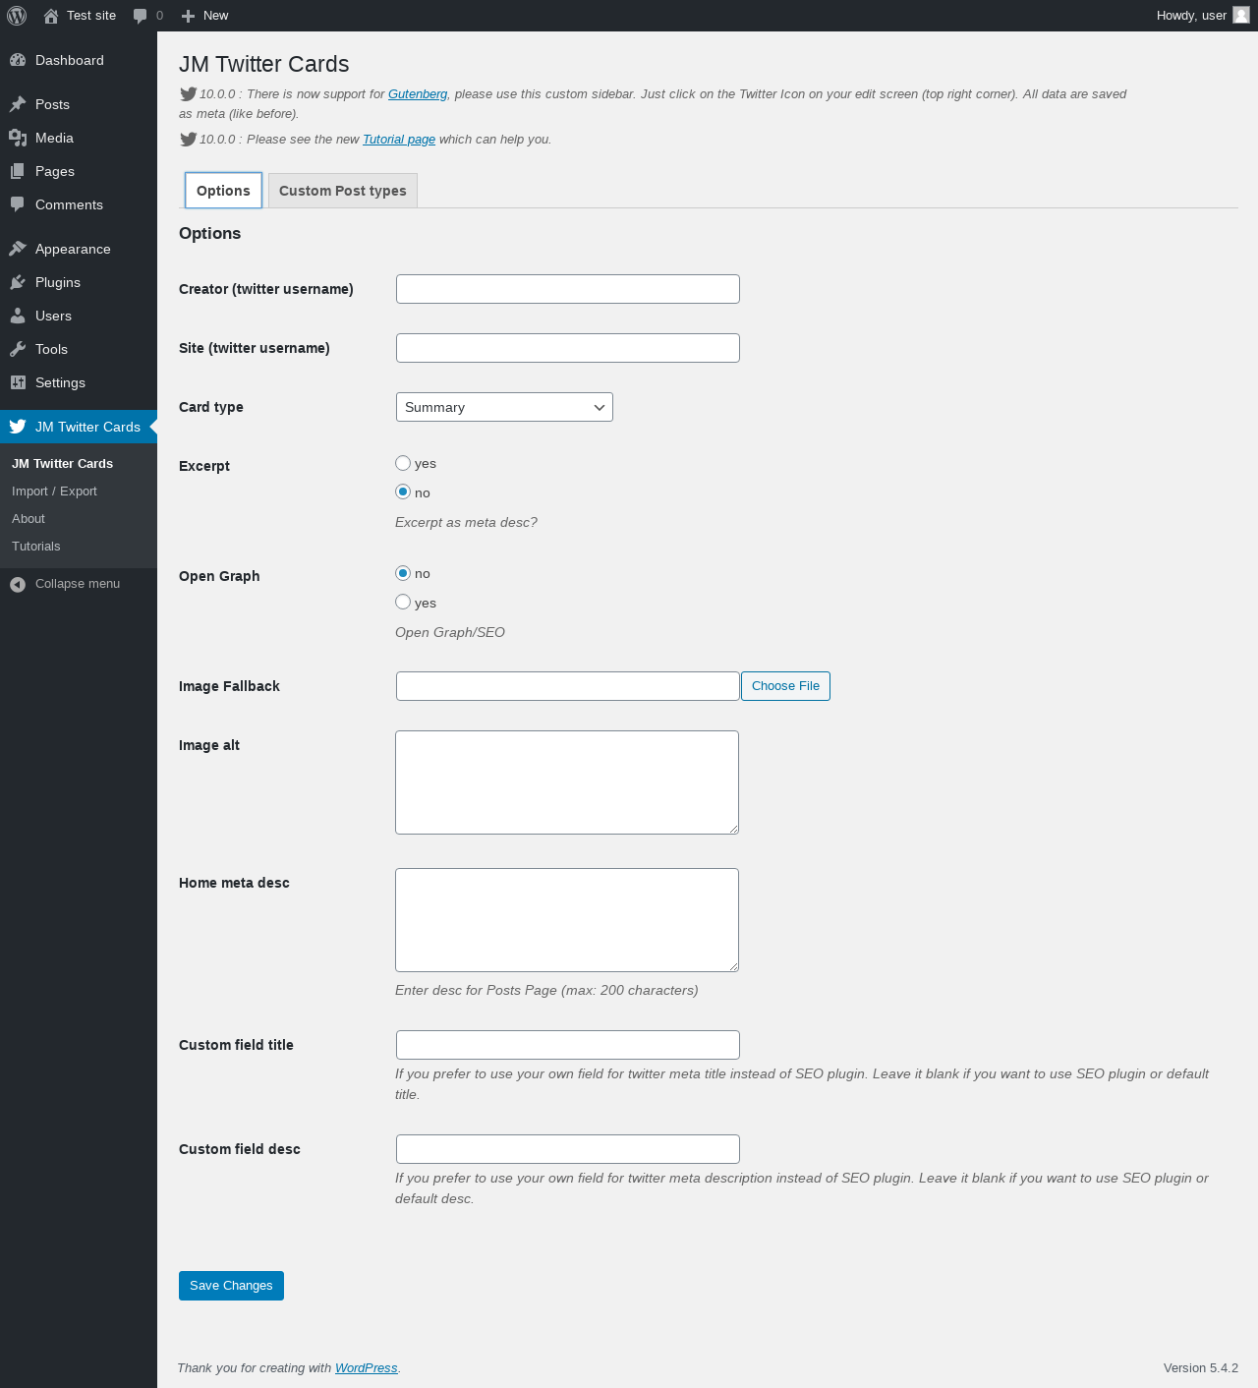The width and height of the screenshot is (1258, 1388).
Task: Select Open Graph yes radio button
Action: pyautogui.click(x=403, y=602)
